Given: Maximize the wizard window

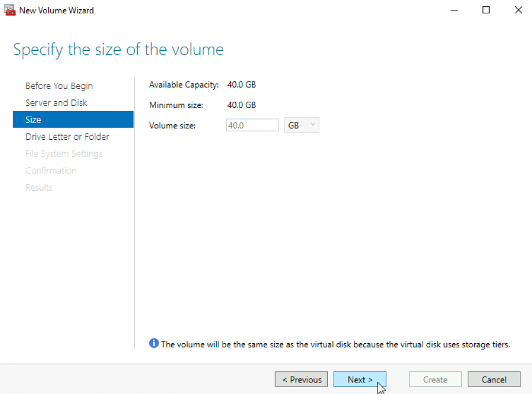Looking at the screenshot, I should [x=486, y=10].
